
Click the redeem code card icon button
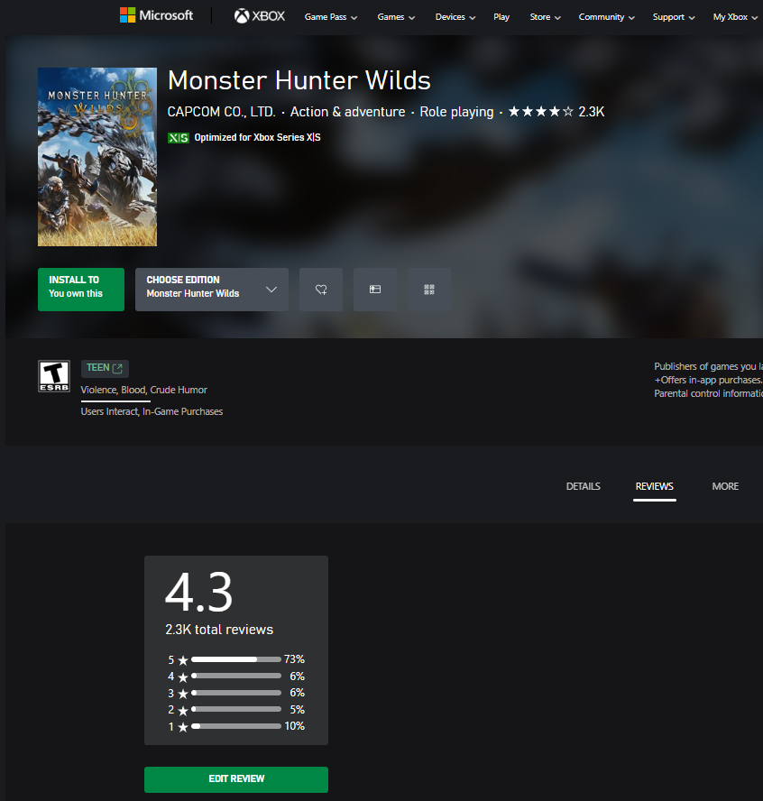(375, 290)
